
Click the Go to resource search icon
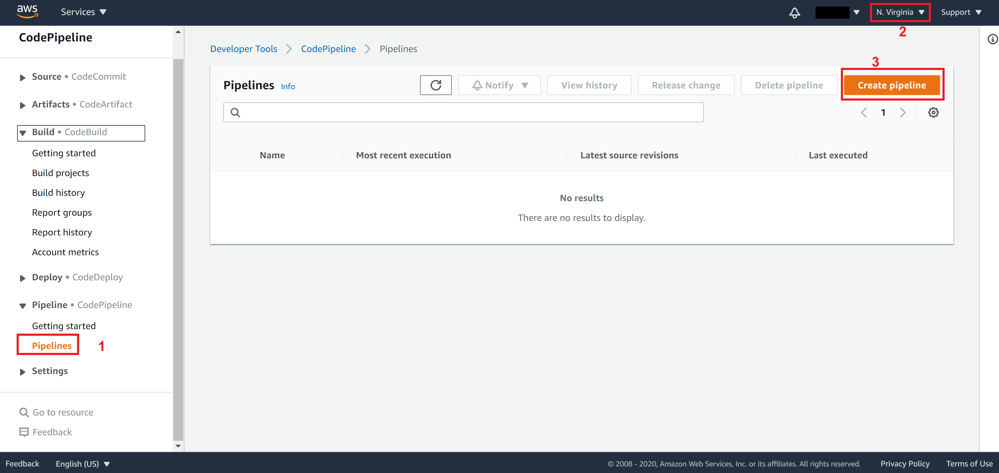point(24,412)
